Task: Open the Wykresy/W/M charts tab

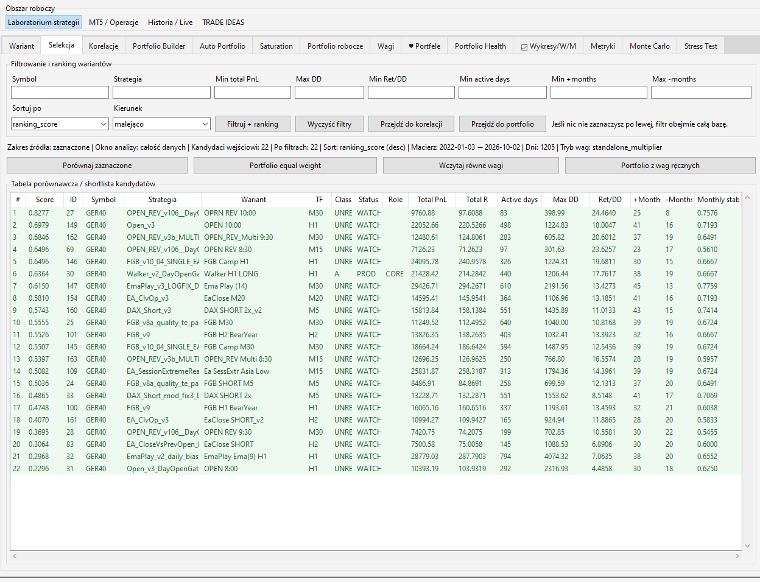Action: (549, 46)
